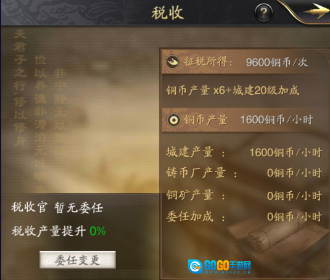Screen dimensions: 330x280
Task: Click the 城建产量 entry
Action: 244,152
